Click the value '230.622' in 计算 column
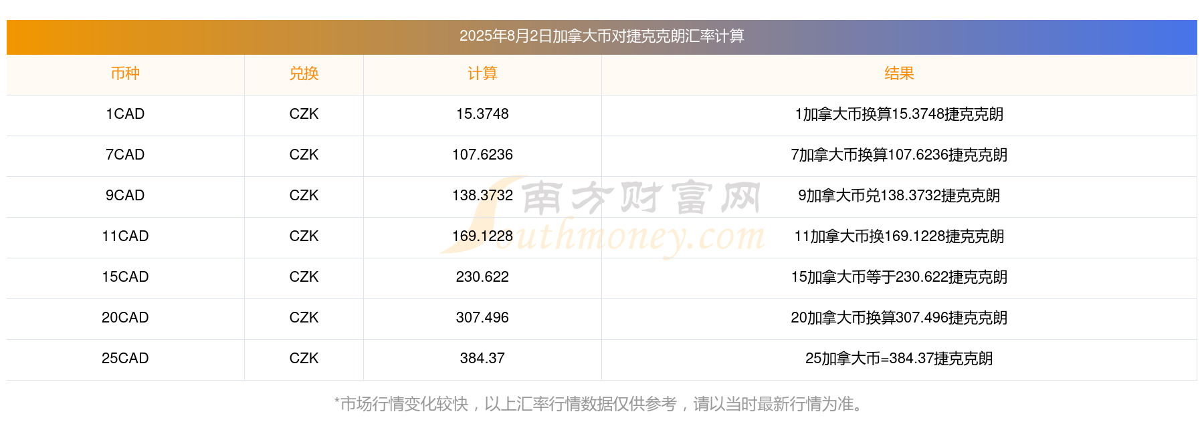This screenshot has width=1204, height=434. [x=482, y=277]
